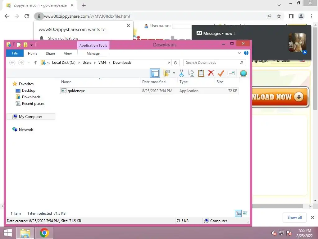Click the red X Delete icon
318x239 pixels.
click(211, 73)
